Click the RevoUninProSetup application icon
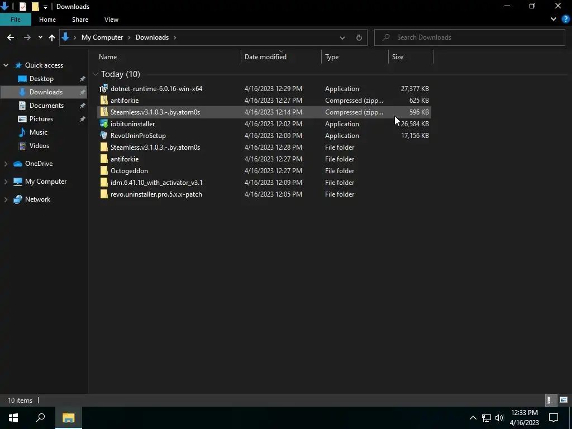The width and height of the screenshot is (572, 429). (x=104, y=135)
